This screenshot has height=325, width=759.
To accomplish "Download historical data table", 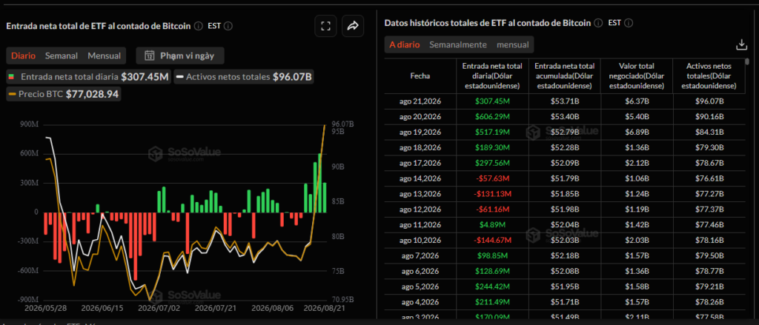I will click(x=741, y=44).
